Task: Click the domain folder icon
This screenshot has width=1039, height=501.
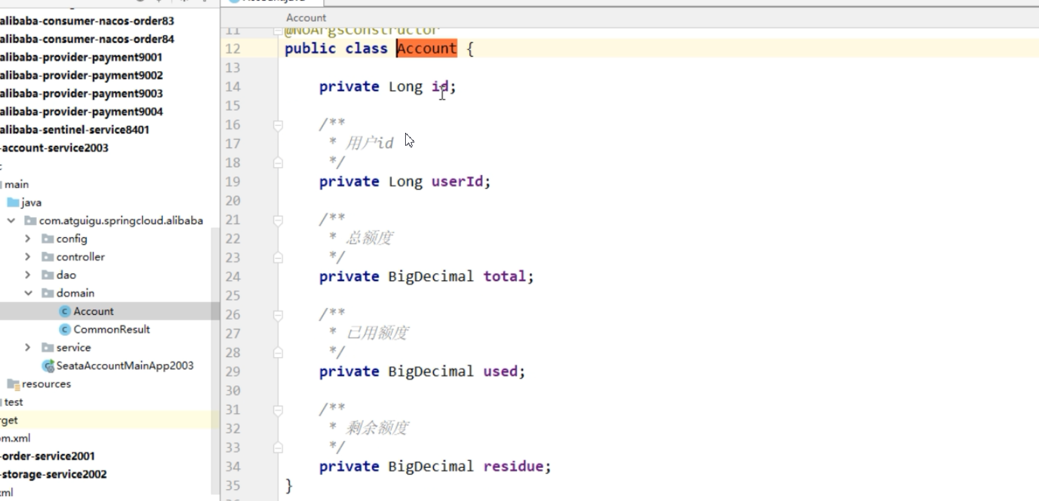Action: [47, 293]
